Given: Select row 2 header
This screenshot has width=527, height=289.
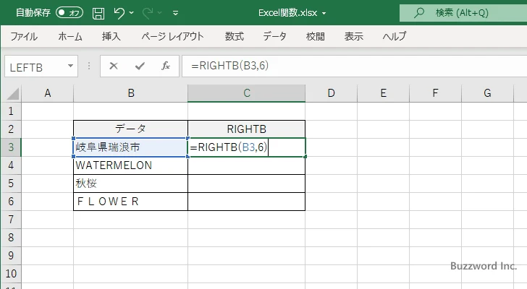Looking at the screenshot, I should (x=11, y=129).
